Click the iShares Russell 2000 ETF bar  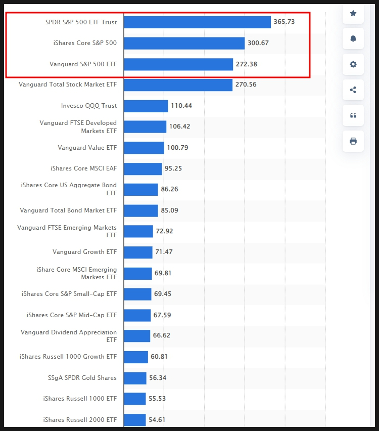tap(135, 420)
